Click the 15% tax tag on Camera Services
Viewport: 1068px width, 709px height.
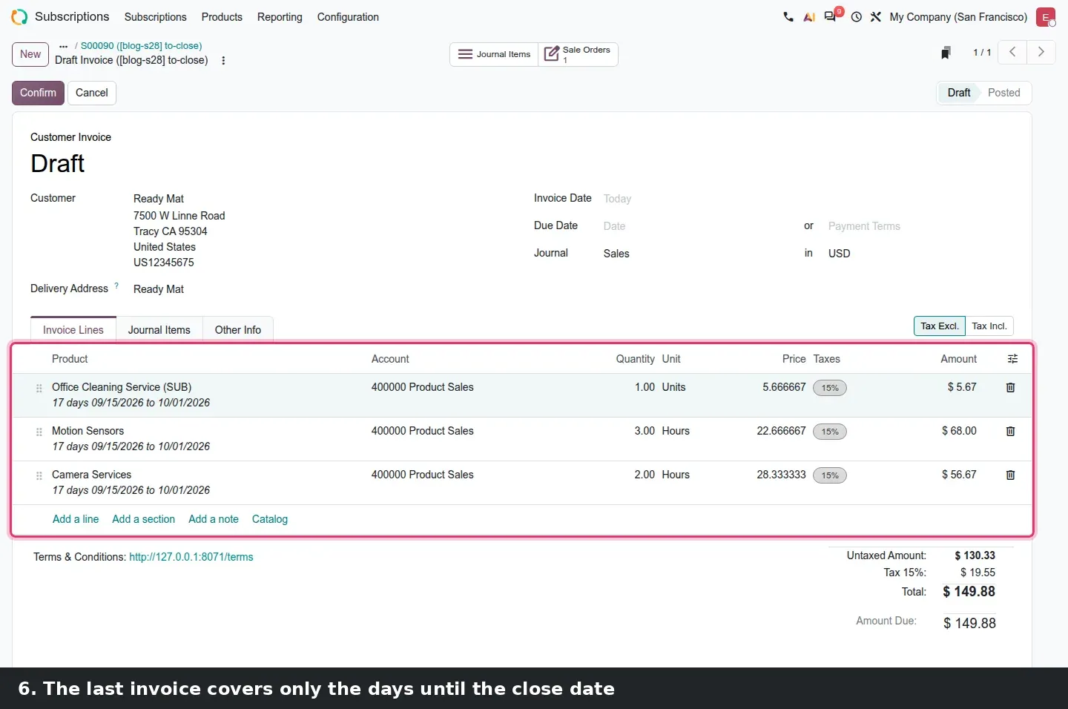point(830,475)
